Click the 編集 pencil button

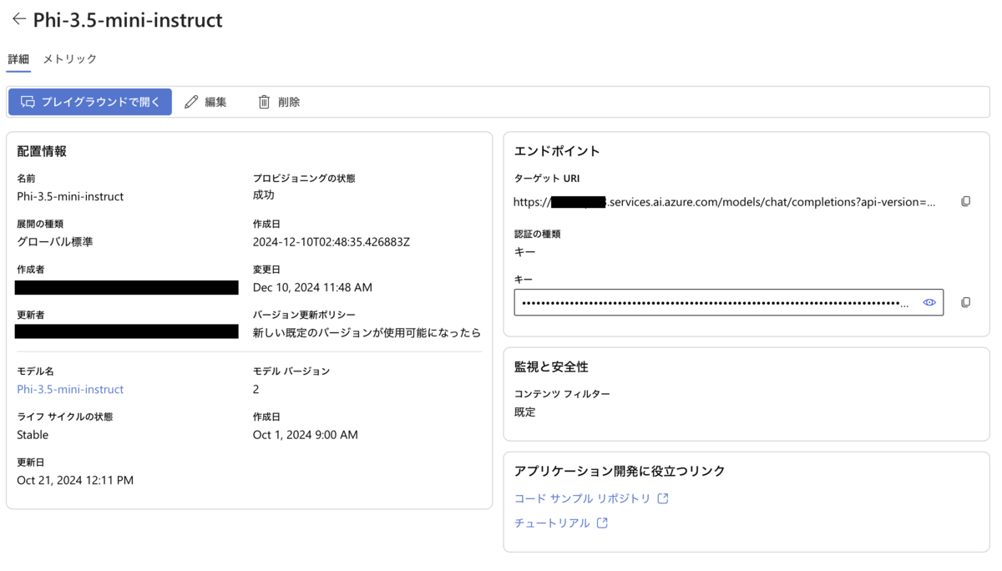[205, 102]
